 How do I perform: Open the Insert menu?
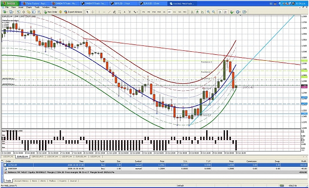click(x=21, y=7)
